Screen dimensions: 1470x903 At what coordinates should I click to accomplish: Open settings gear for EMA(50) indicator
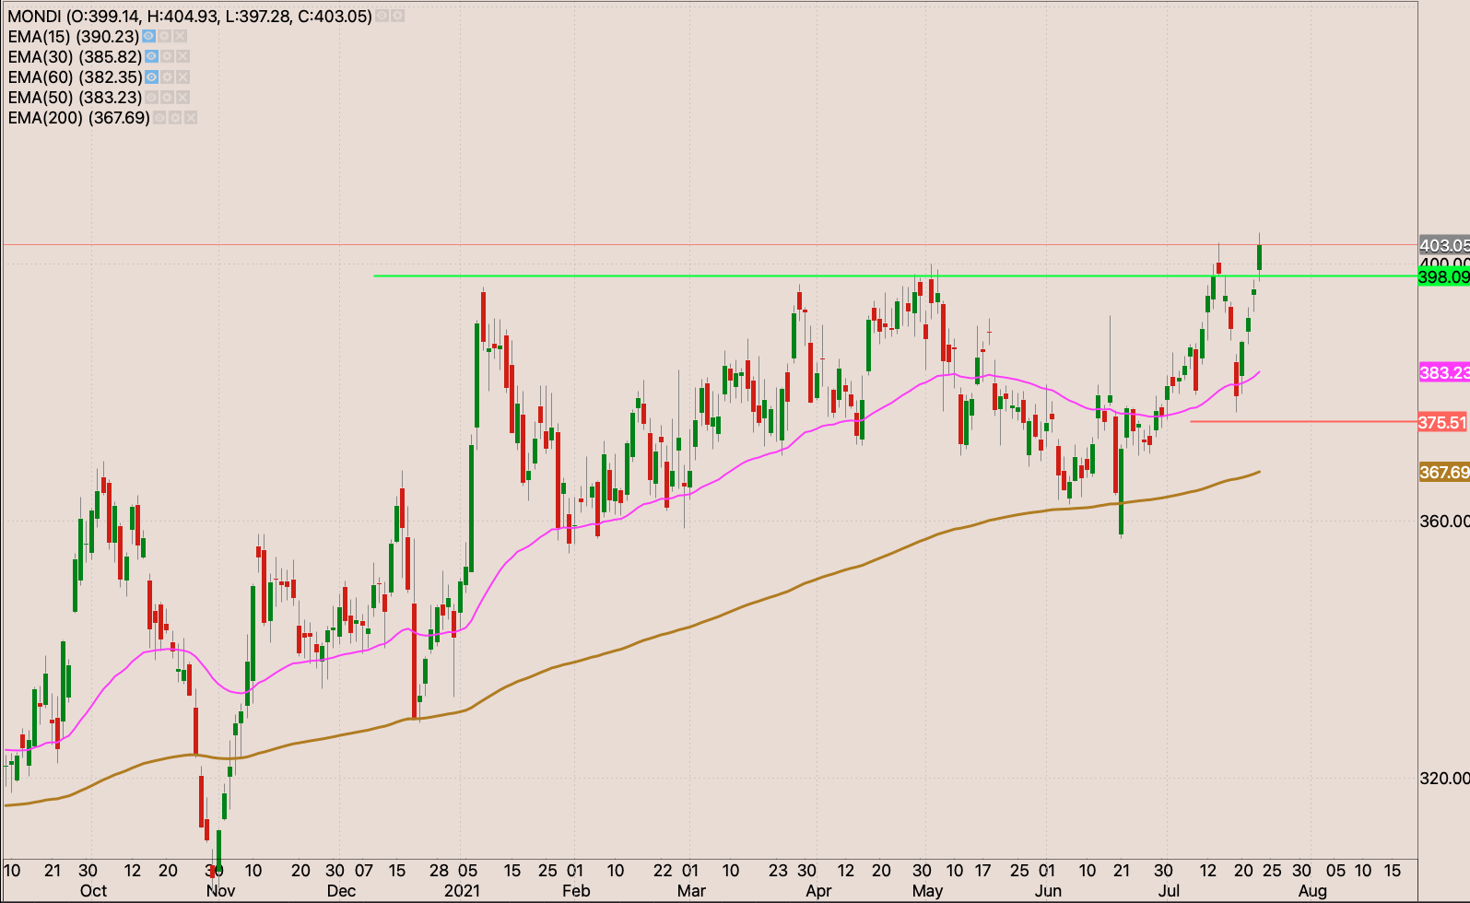[167, 97]
